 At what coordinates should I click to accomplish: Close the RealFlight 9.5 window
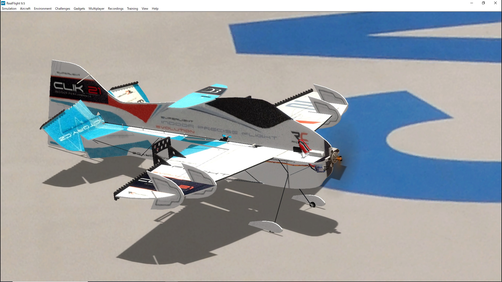pos(495,3)
